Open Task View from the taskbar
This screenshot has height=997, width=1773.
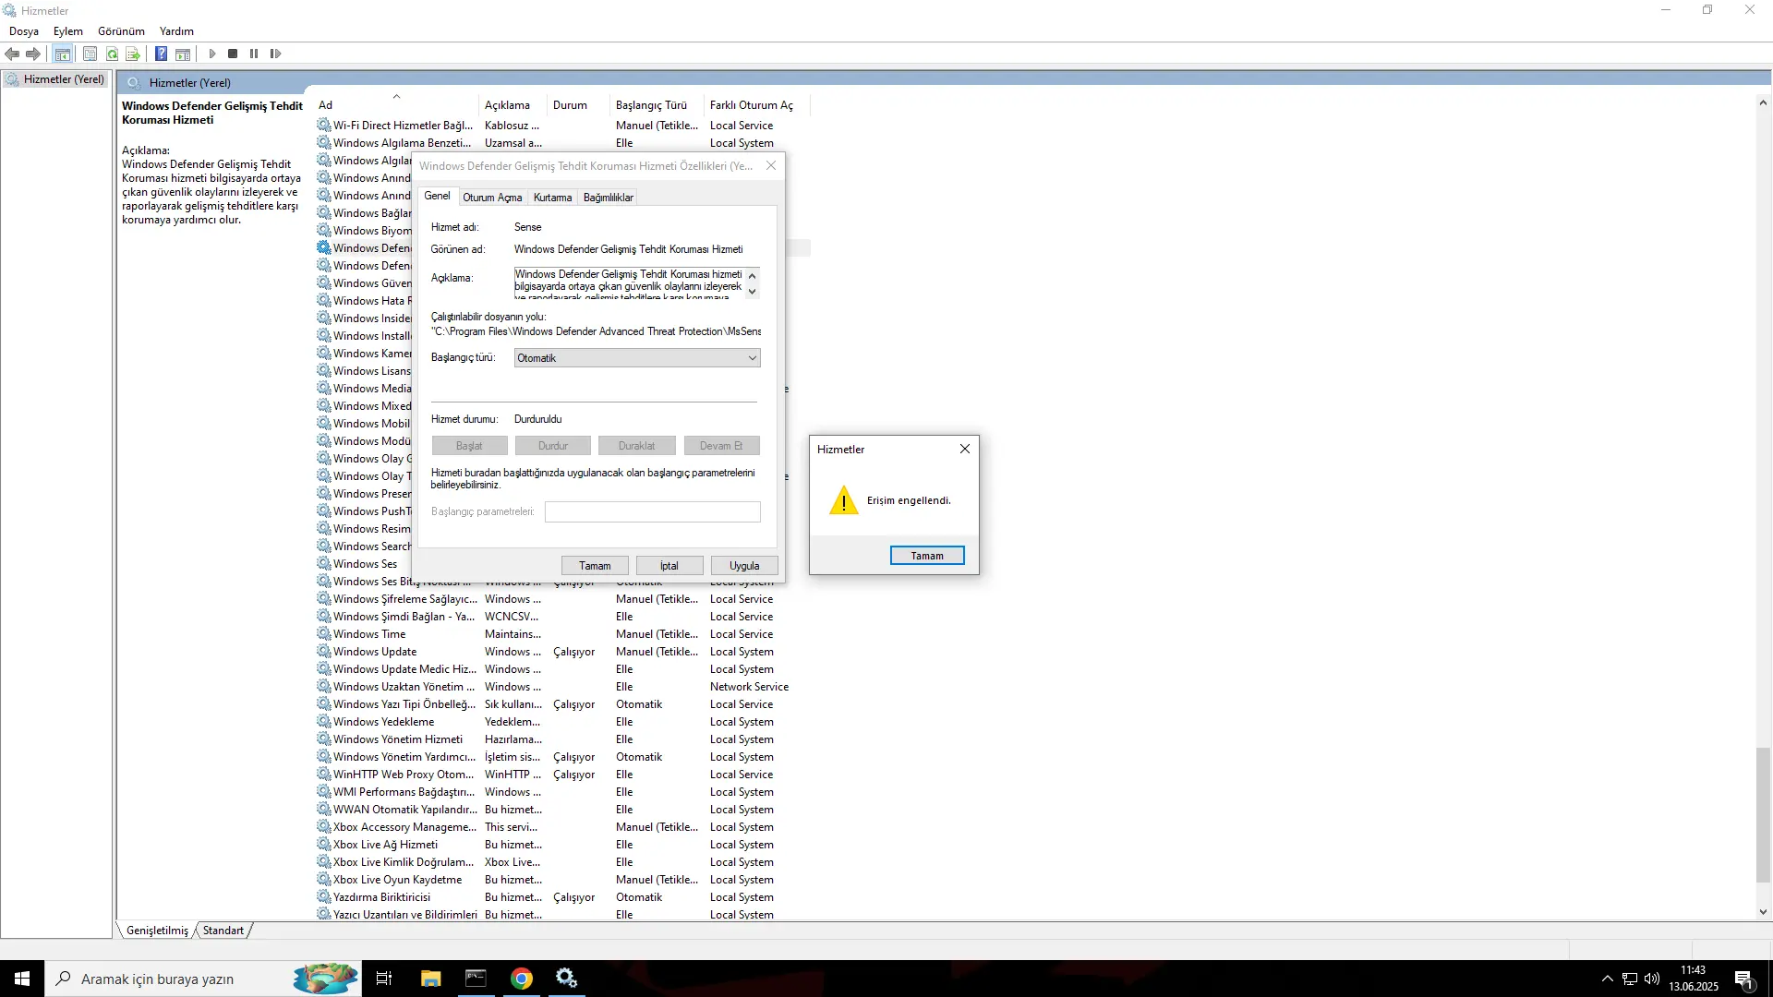[384, 979]
